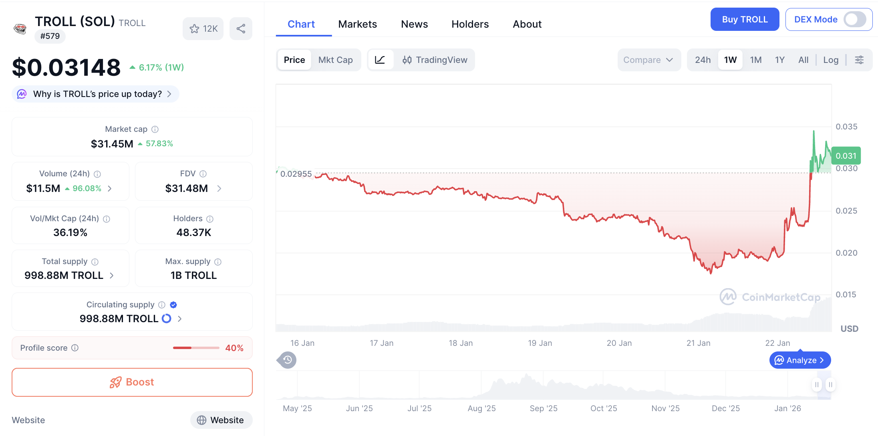Image resolution: width=878 pixels, height=436 pixels.
Task: Select the line chart view icon
Action: click(380, 60)
